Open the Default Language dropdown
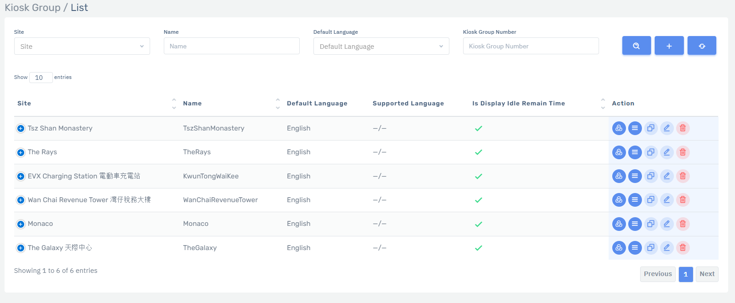 pos(381,46)
